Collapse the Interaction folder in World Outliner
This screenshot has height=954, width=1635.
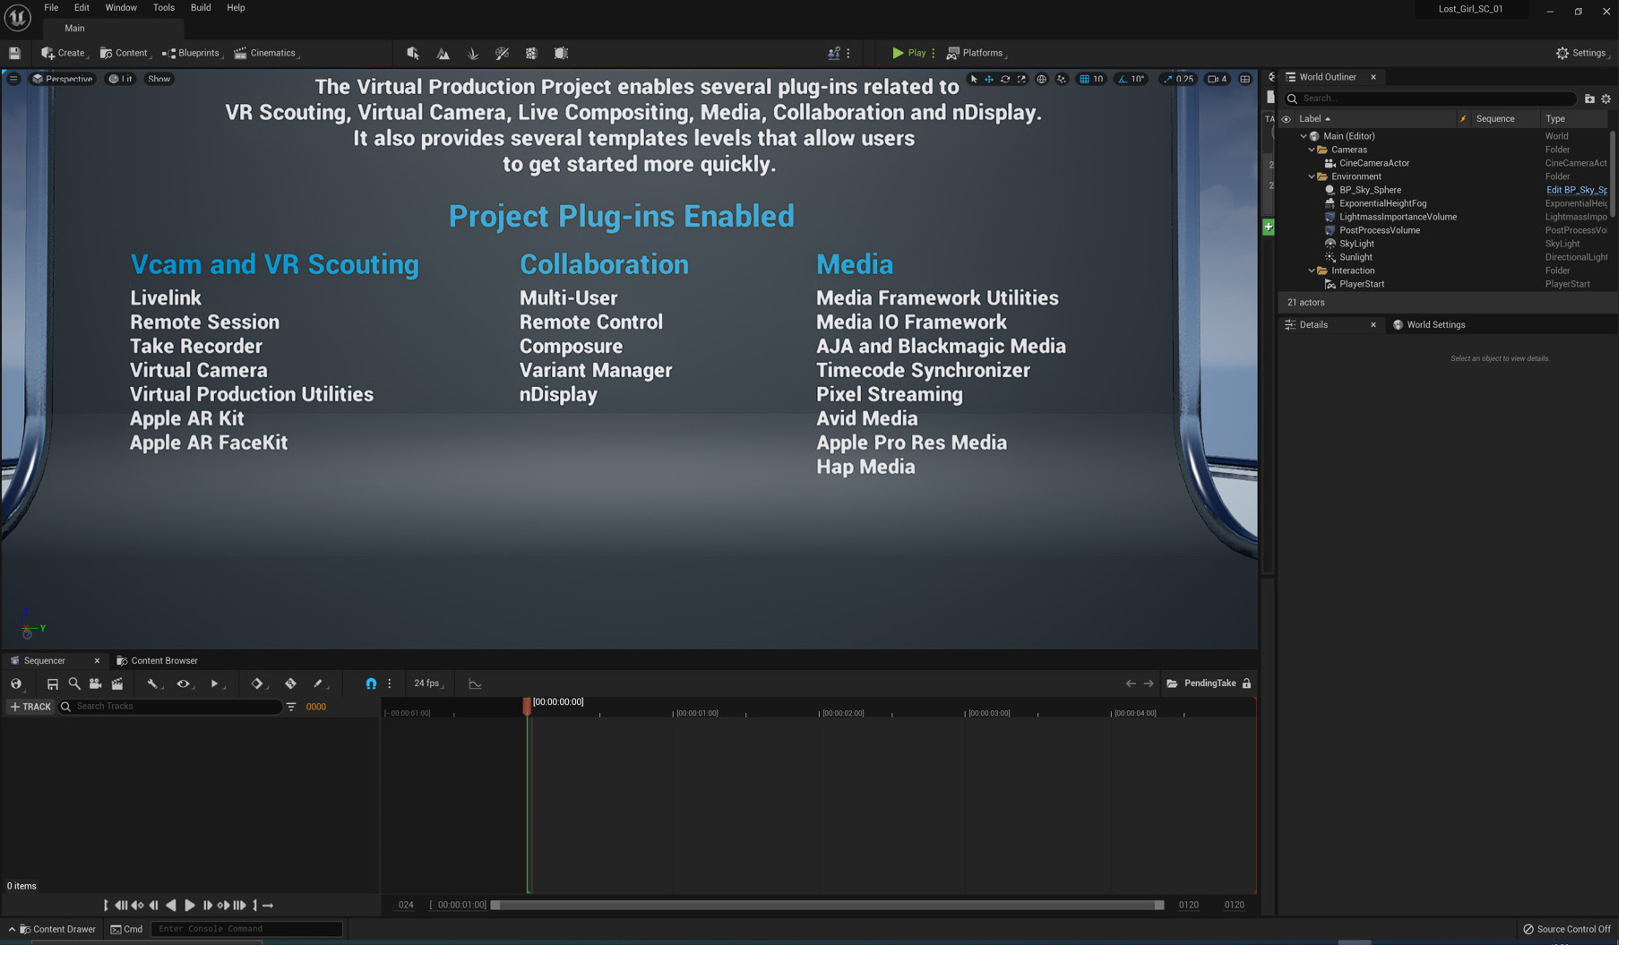tap(1312, 271)
